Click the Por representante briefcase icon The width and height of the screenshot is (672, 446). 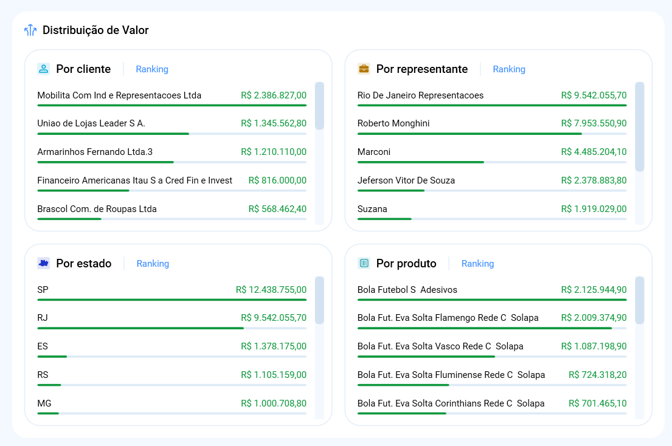point(364,69)
